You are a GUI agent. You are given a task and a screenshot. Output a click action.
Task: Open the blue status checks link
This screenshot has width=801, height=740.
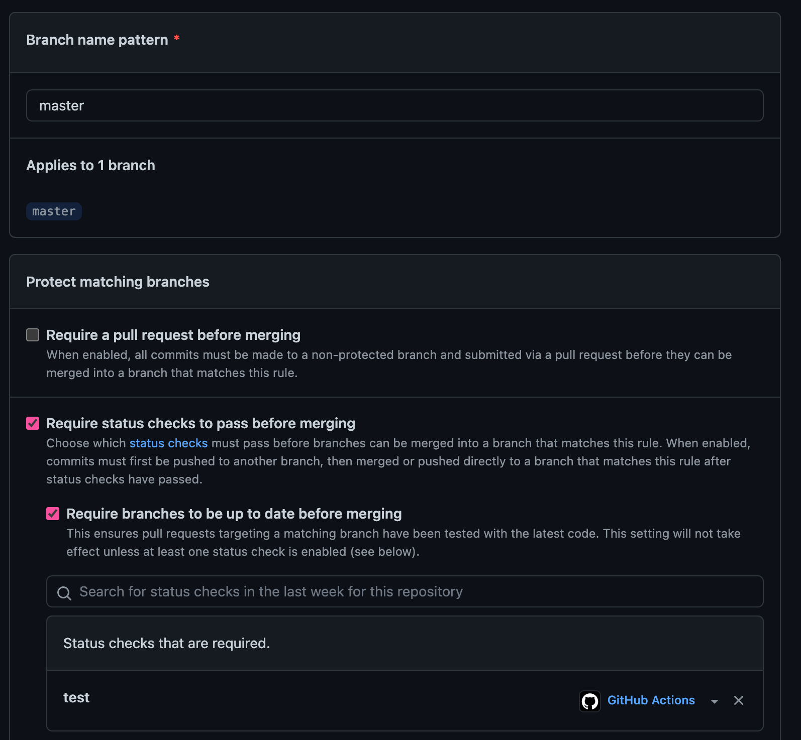pyautogui.click(x=168, y=443)
